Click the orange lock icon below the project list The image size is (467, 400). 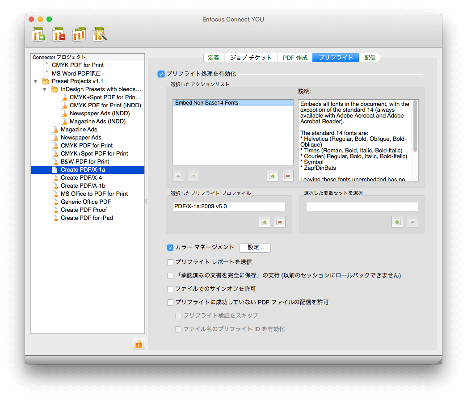coord(139,344)
